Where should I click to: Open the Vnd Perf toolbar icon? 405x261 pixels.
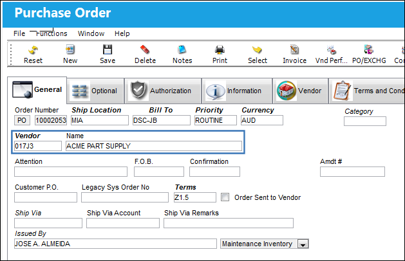tap(332, 50)
